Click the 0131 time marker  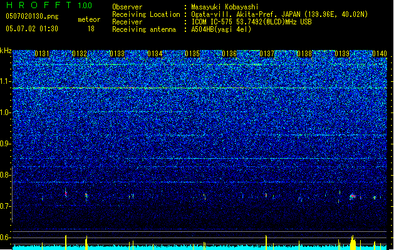click(42, 54)
